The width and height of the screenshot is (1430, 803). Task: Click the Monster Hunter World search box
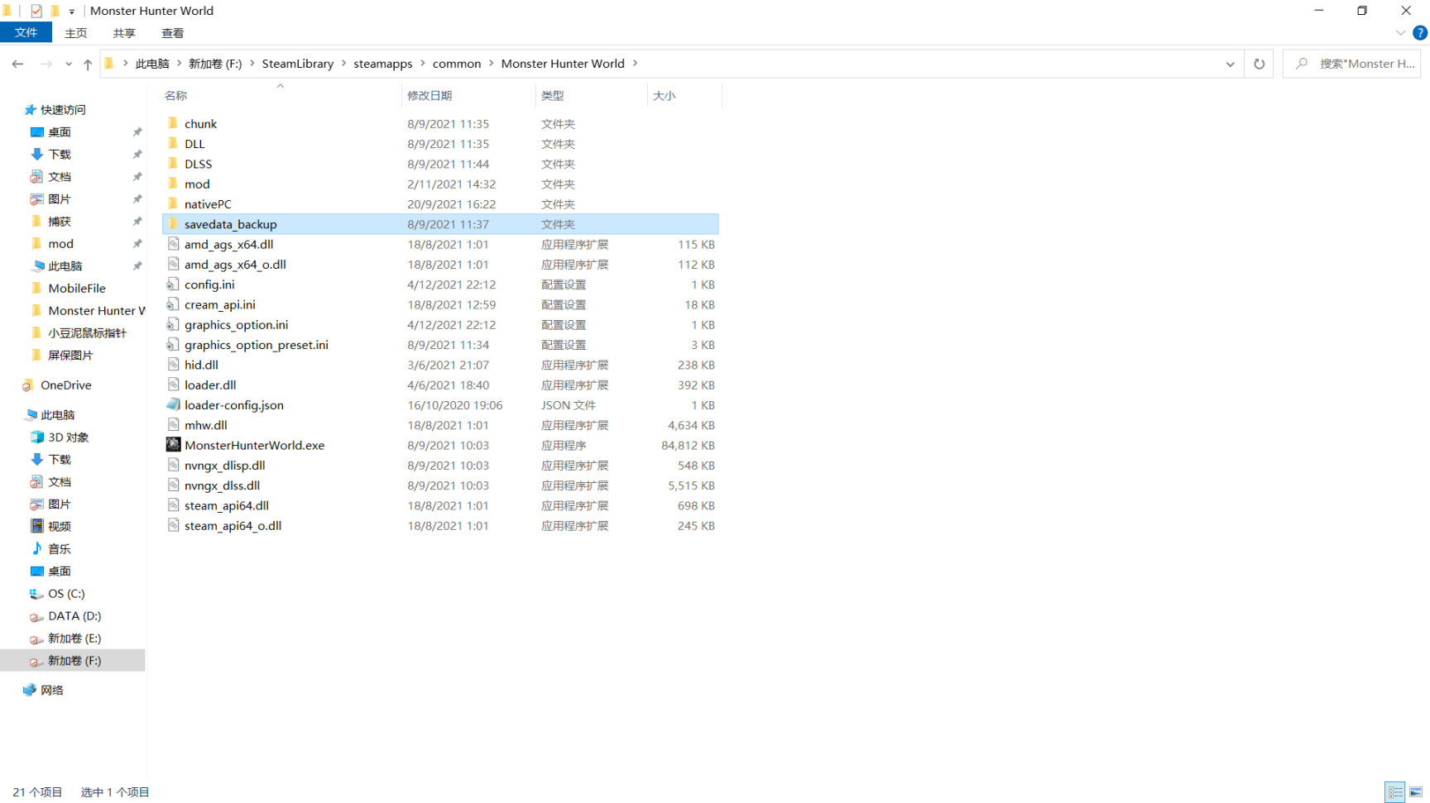[1352, 64]
